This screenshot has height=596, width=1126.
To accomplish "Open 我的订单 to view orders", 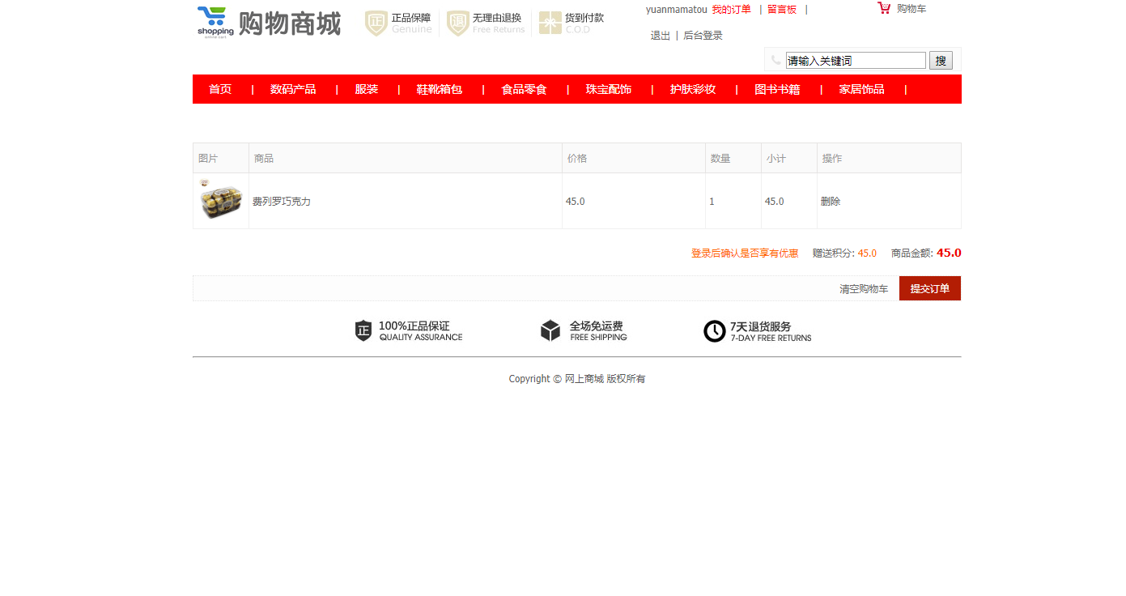I will (731, 9).
